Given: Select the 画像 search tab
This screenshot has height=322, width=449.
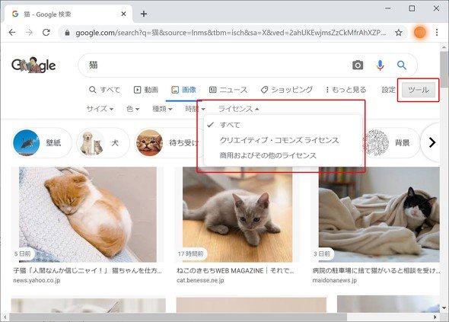Looking at the screenshot, I should [183, 90].
